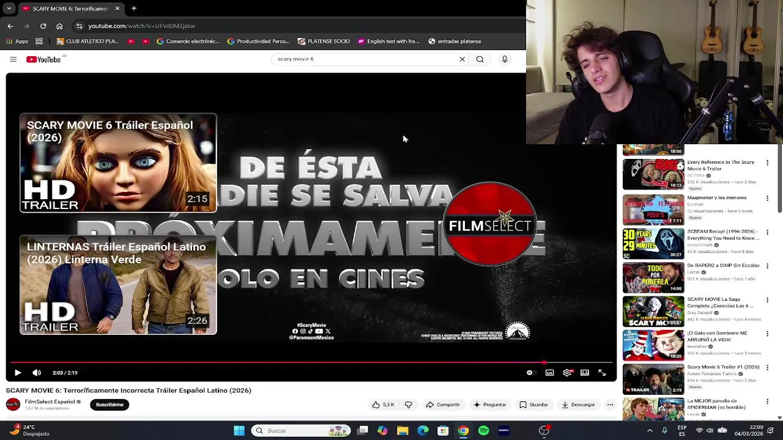
Task: Open the tab groups grid icon
Action: [39, 42]
